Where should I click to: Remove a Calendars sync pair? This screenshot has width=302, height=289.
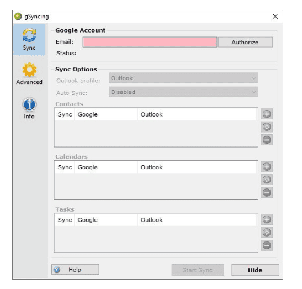[267, 193]
